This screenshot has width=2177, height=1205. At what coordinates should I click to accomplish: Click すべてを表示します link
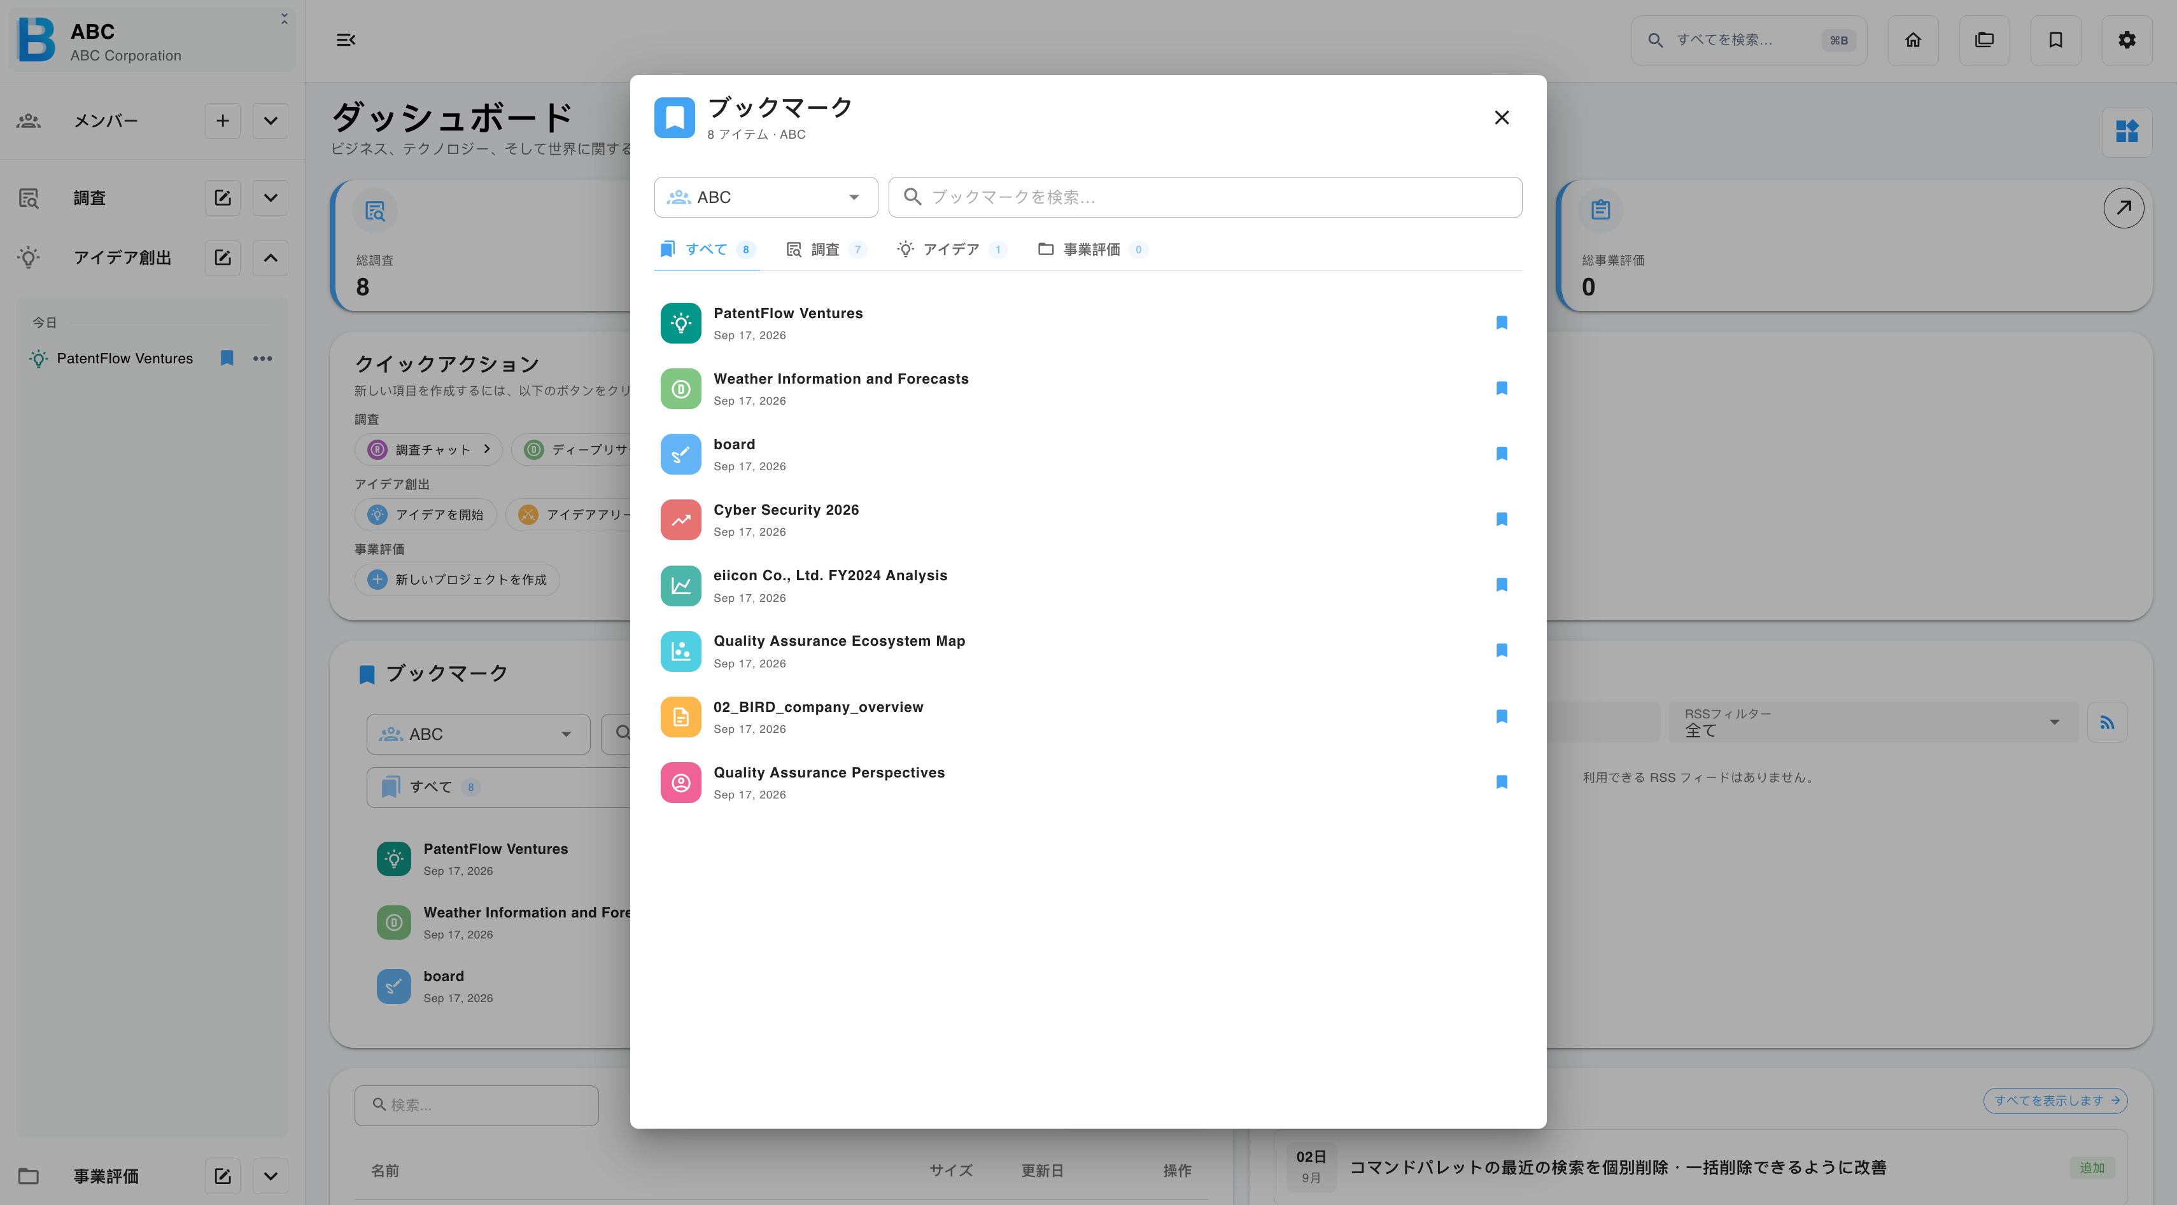click(2055, 1100)
